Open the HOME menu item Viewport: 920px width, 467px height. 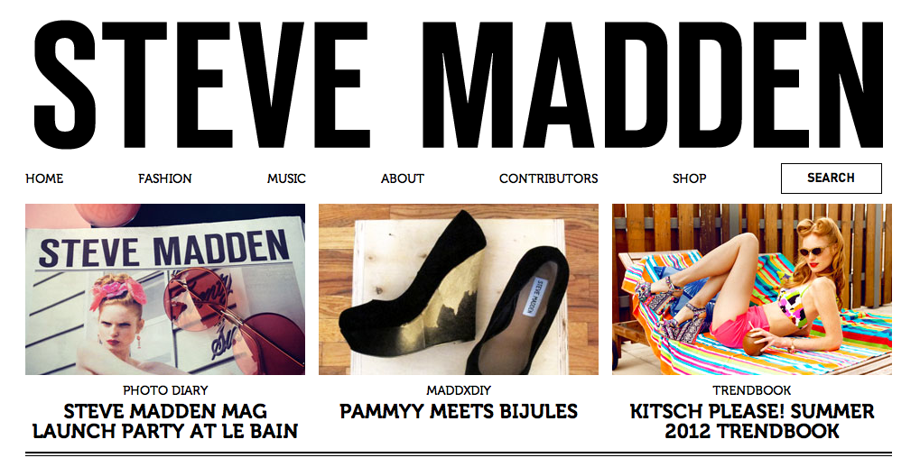pyautogui.click(x=44, y=179)
